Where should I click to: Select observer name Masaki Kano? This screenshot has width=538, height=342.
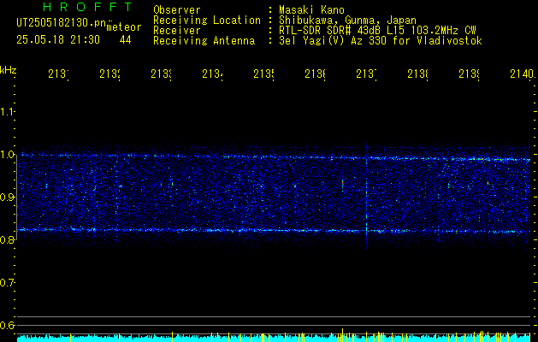pos(311,10)
